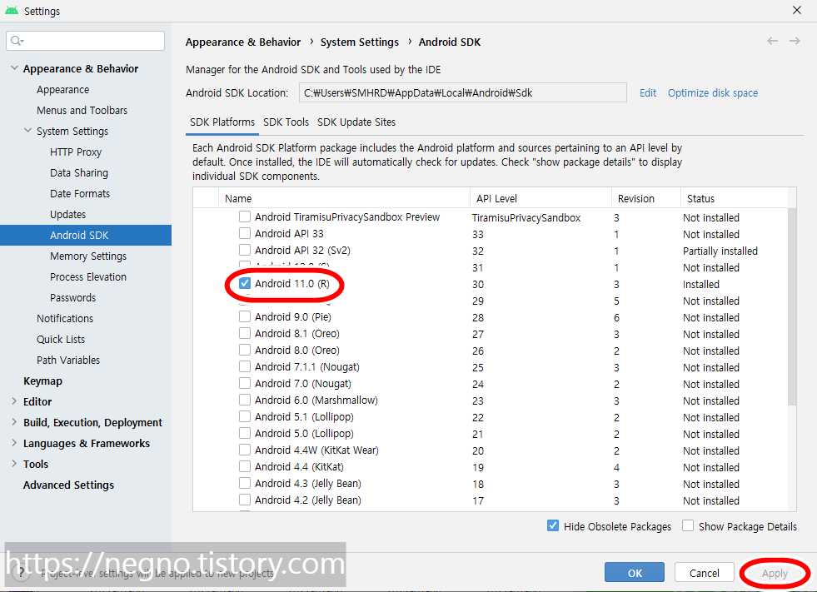Click the Revision column header
Screen dimensions: 817x592
tap(646, 198)
